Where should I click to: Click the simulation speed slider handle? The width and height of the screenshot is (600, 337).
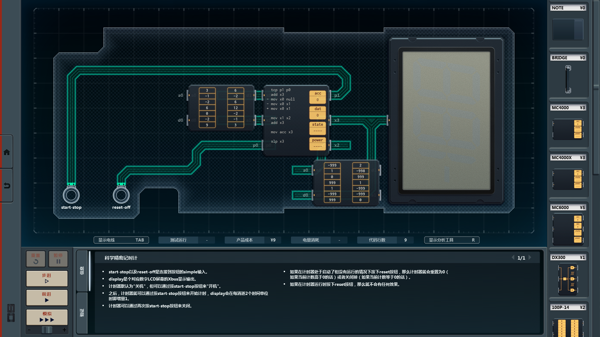(x=47, y=330)
